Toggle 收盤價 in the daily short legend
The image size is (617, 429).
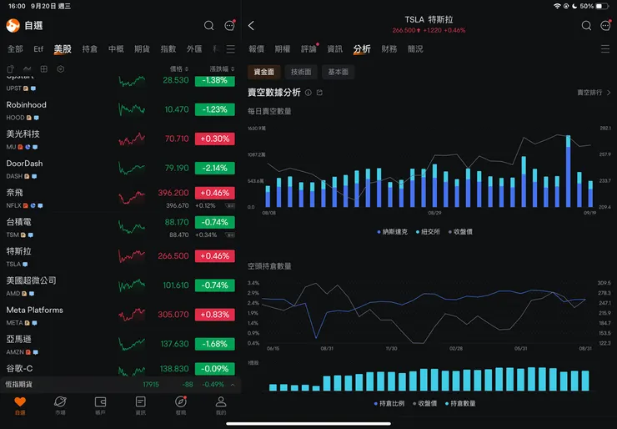pyautogui.click(x=460, y=232)
